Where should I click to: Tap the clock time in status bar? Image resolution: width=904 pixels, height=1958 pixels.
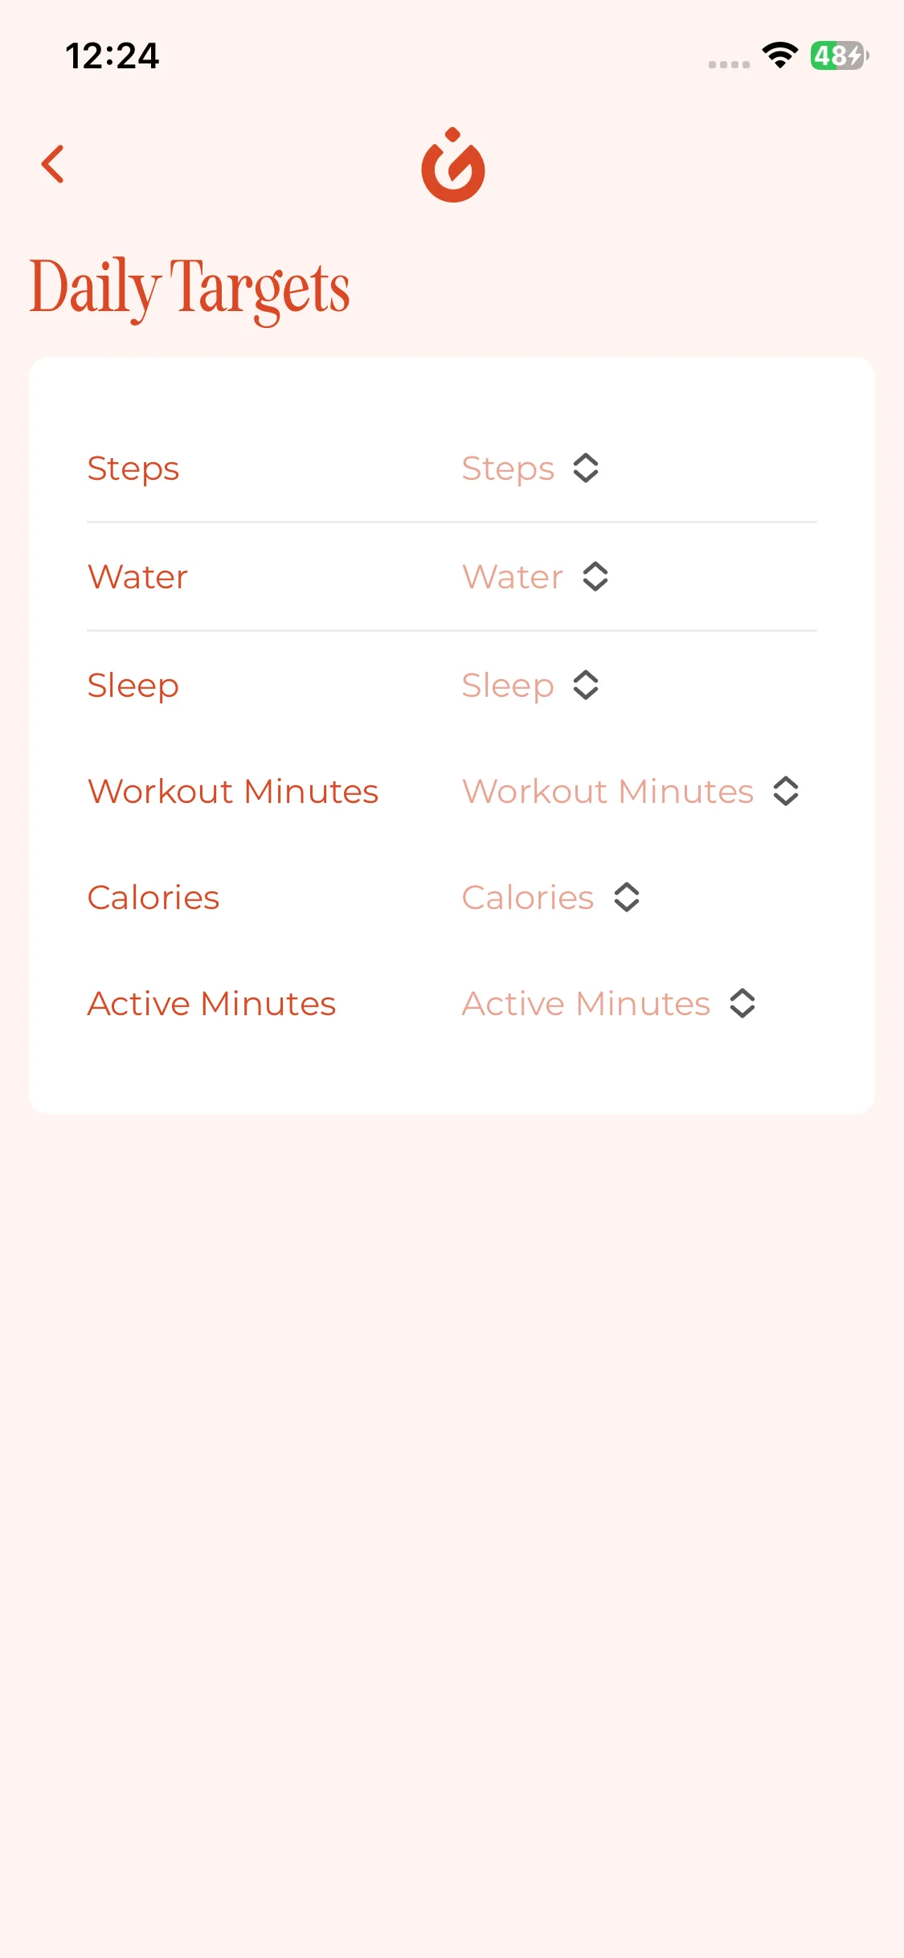(112, 56)
